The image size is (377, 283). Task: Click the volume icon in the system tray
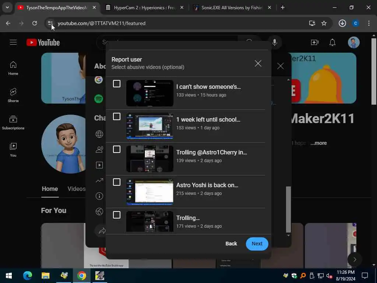point(329,276)
